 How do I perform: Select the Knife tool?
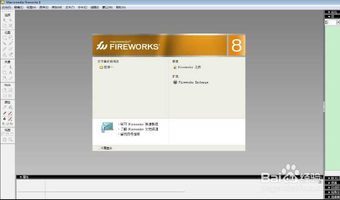tap(10, 78)
